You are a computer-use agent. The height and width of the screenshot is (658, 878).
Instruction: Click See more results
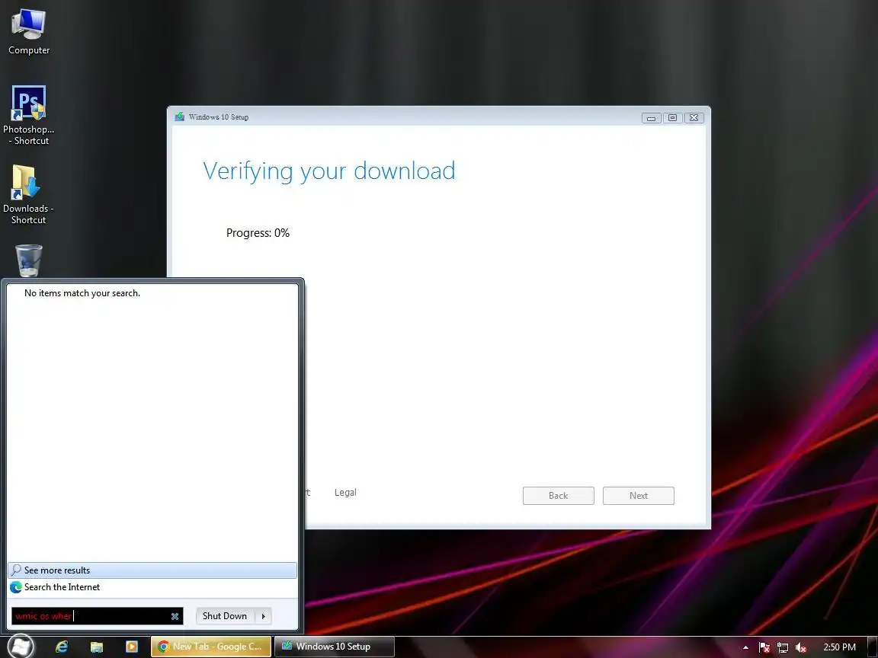(152, 570)
